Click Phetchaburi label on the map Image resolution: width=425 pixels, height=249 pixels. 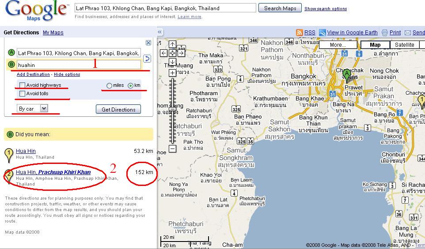pos(186,224)
